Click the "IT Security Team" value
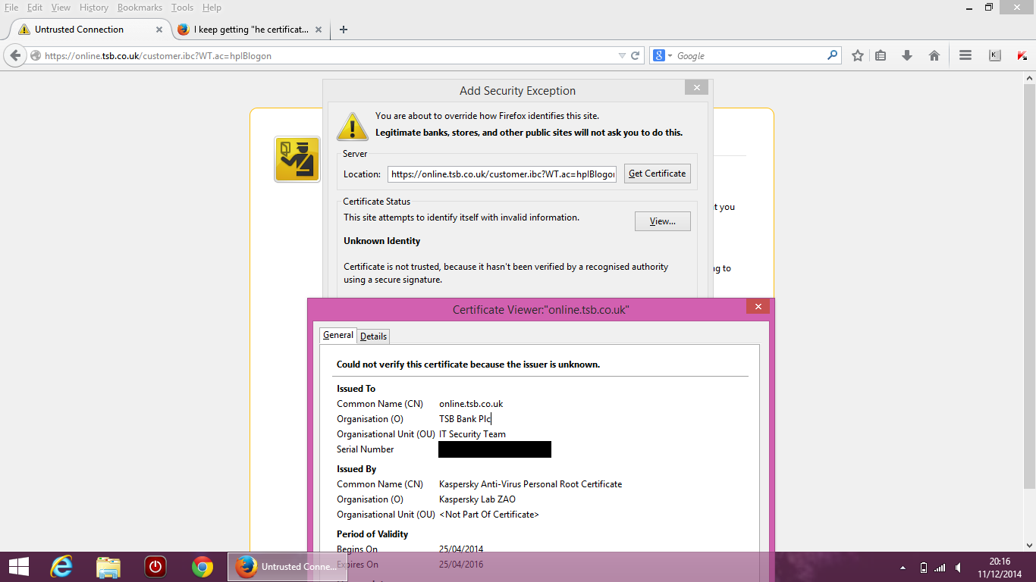The width and height of the screenshot is (1036, 582). point(472,434)
